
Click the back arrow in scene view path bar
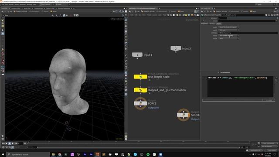point(2,11)
